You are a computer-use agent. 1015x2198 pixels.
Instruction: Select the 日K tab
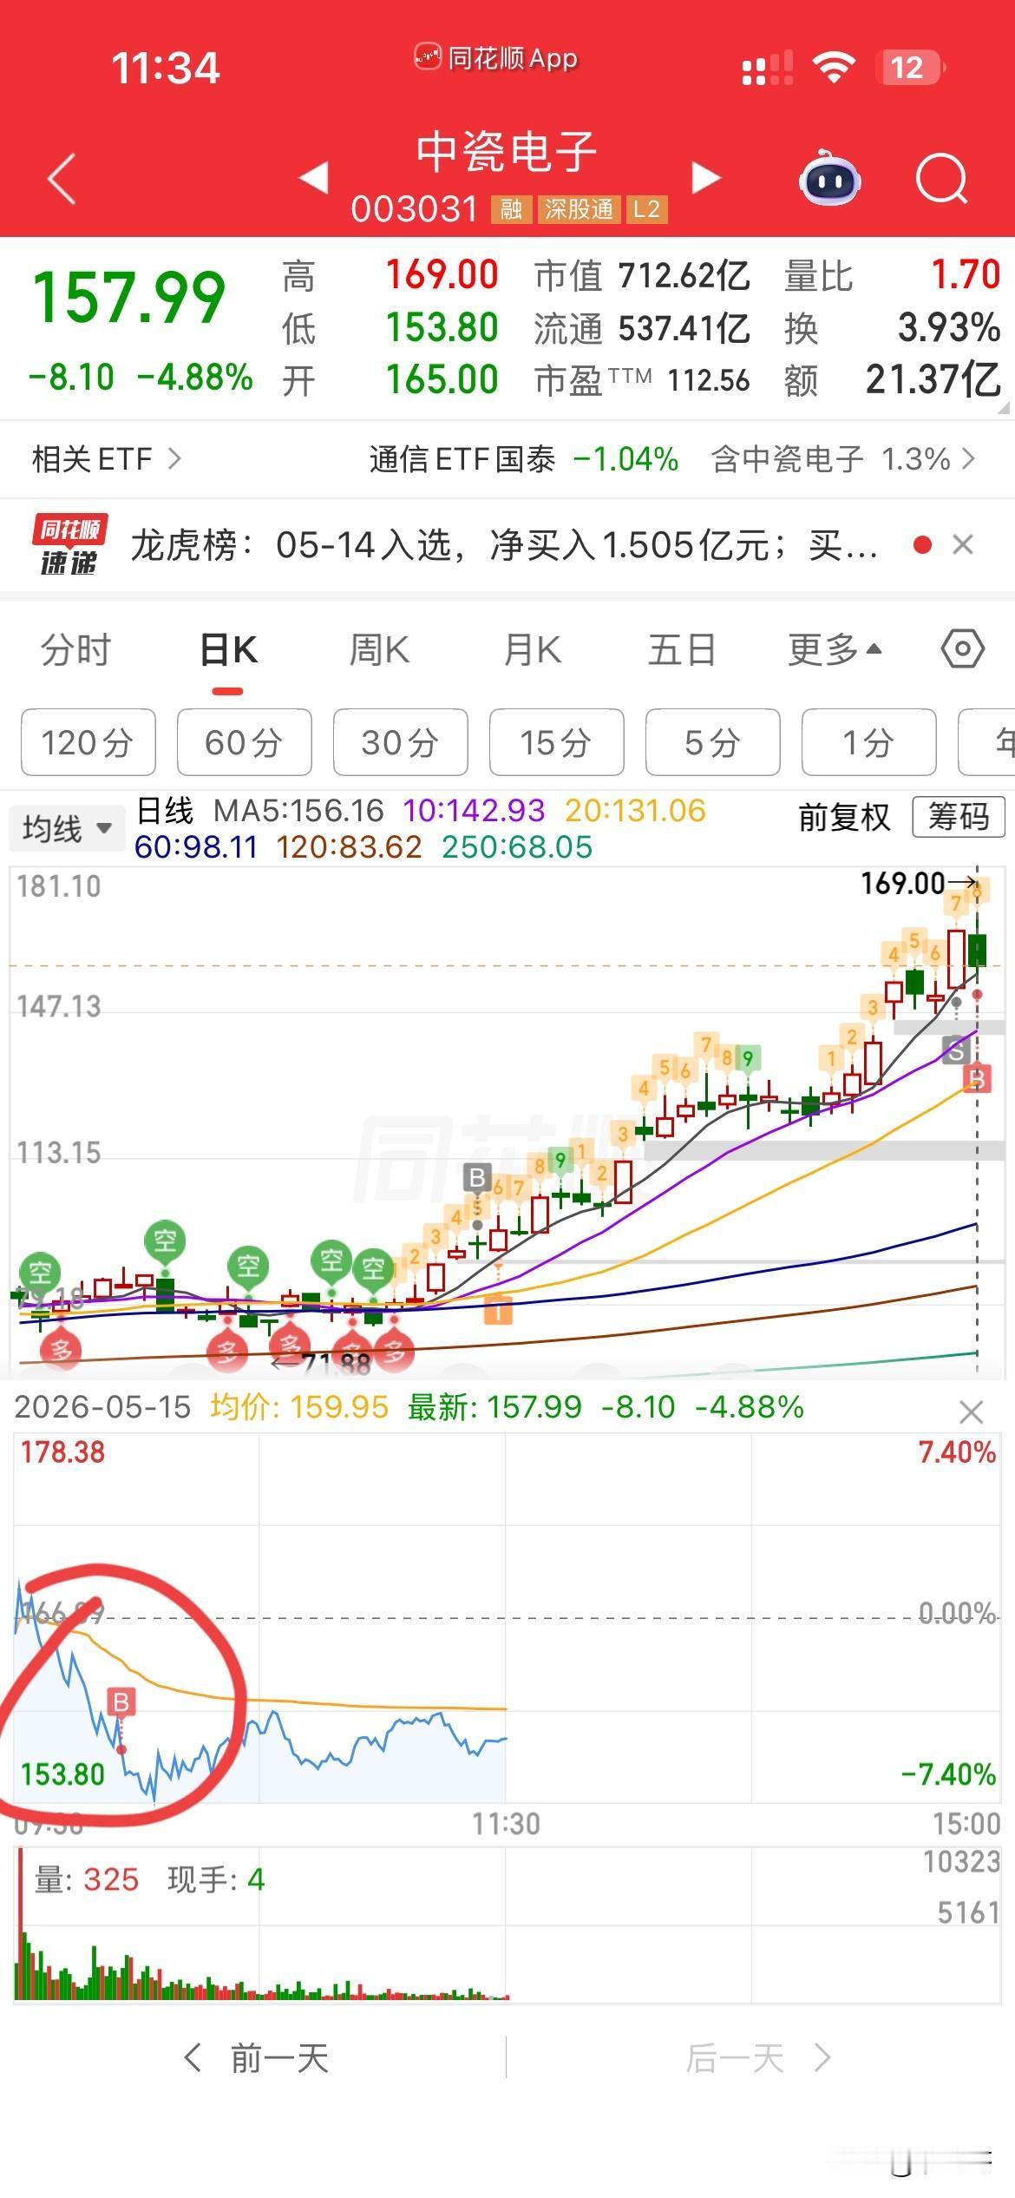click(x=228, y=650)
